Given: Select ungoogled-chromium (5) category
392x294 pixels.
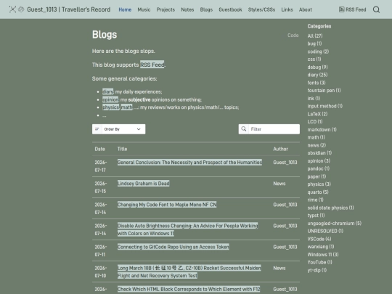Looking at the screenshot, I should click(x=335, y=224).
